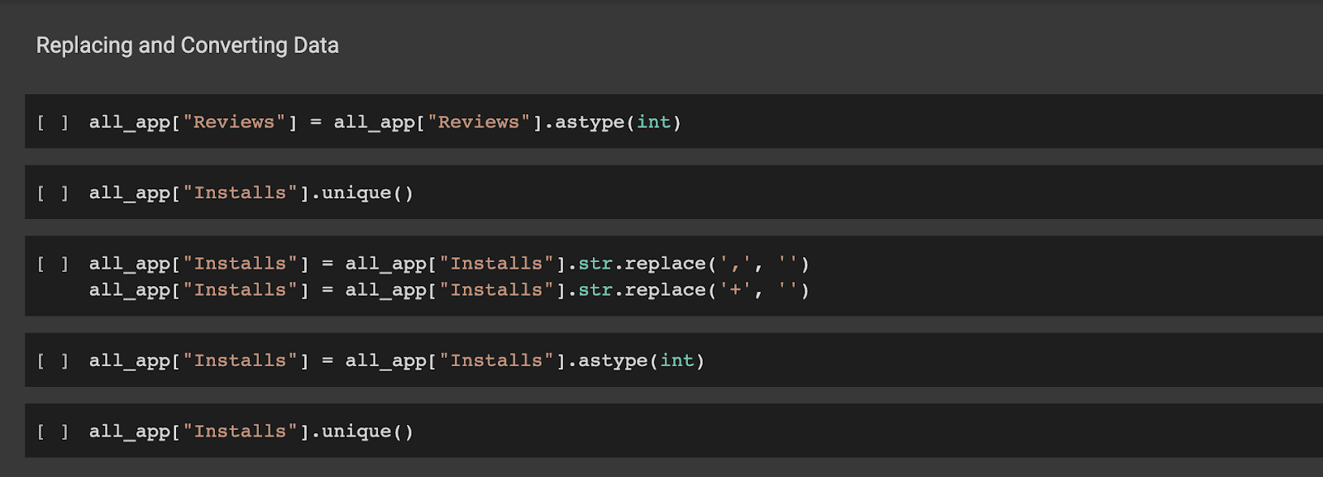Place cursor in the Reviews astype code line
The image size is (1323, 477).
point(384,122)
